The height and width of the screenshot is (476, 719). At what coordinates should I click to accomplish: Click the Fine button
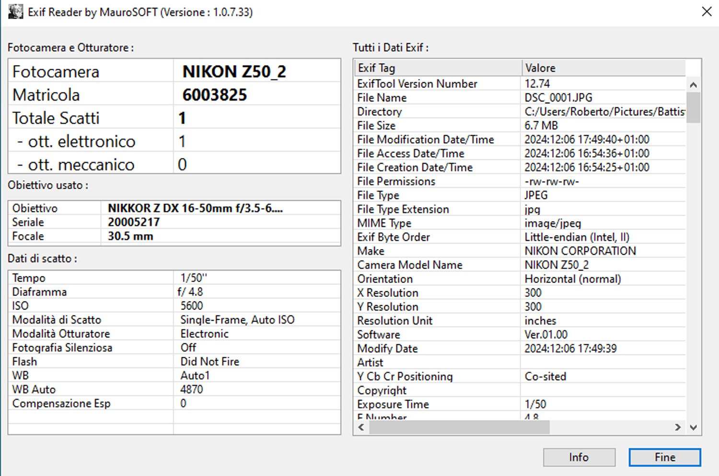[665, 457]
